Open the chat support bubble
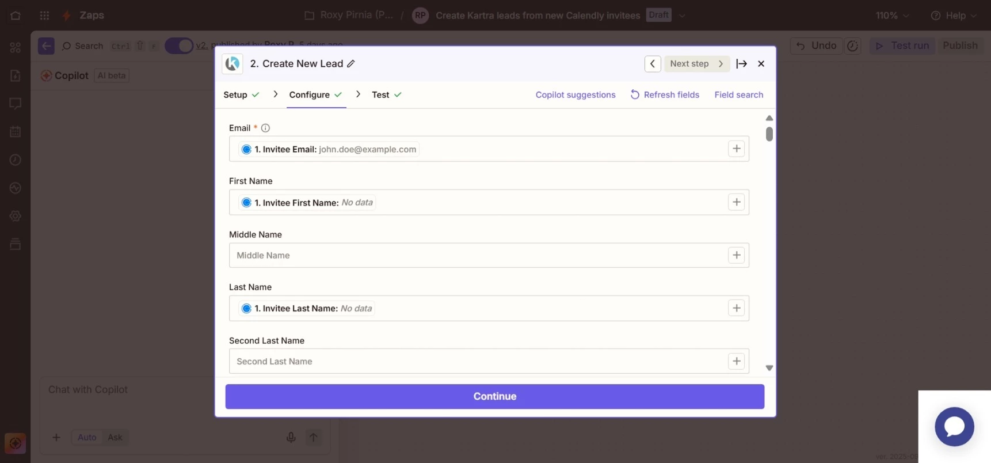991x463 pixels. pos(954,427)
